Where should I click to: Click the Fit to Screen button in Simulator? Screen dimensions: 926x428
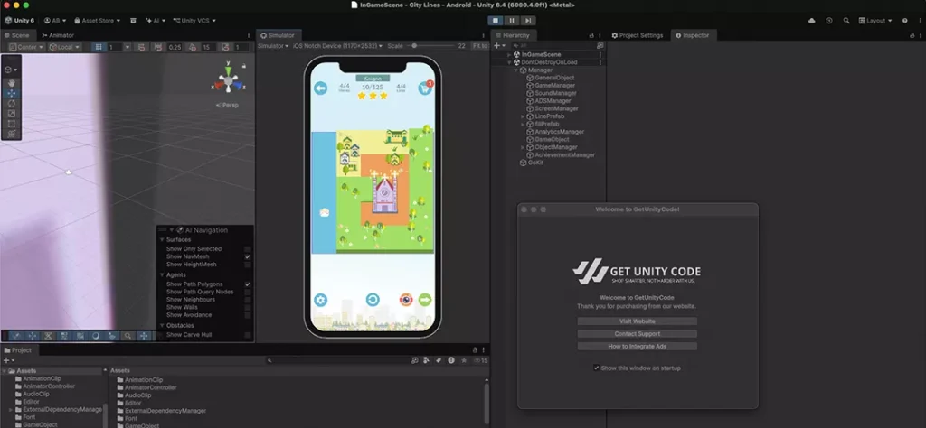pyautogui.click(x=480, y=46)
